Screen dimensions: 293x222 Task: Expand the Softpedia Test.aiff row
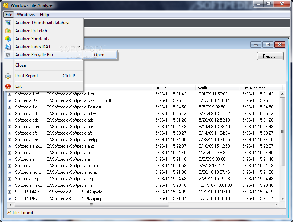click(x=9, y=107)
